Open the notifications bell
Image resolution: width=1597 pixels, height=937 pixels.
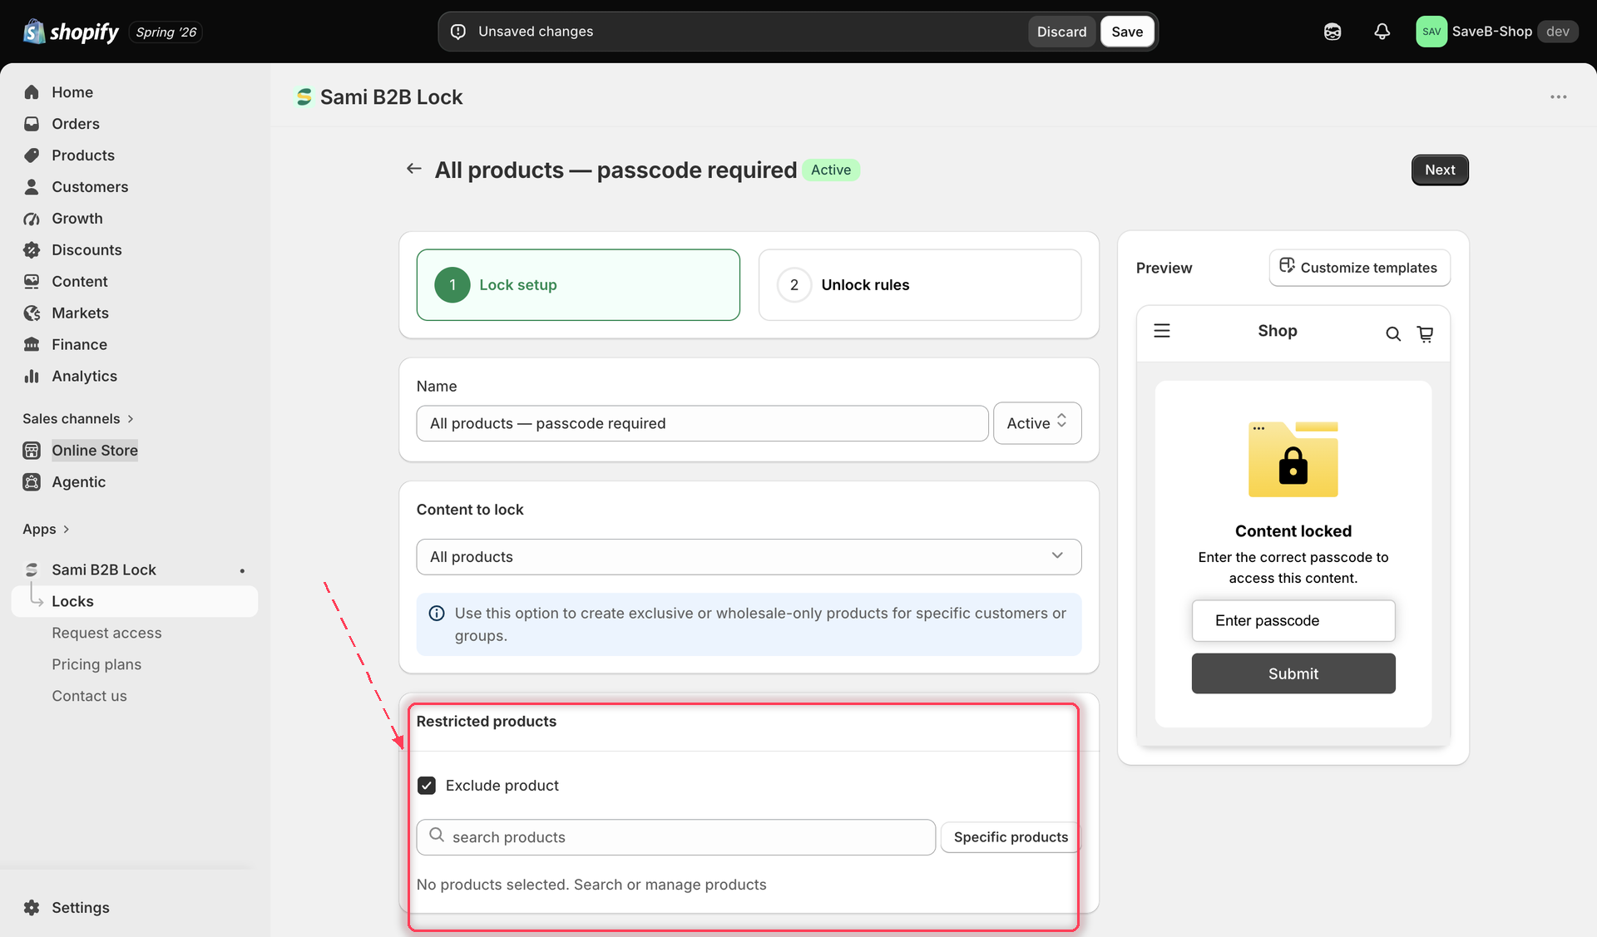pos(1382,32)
